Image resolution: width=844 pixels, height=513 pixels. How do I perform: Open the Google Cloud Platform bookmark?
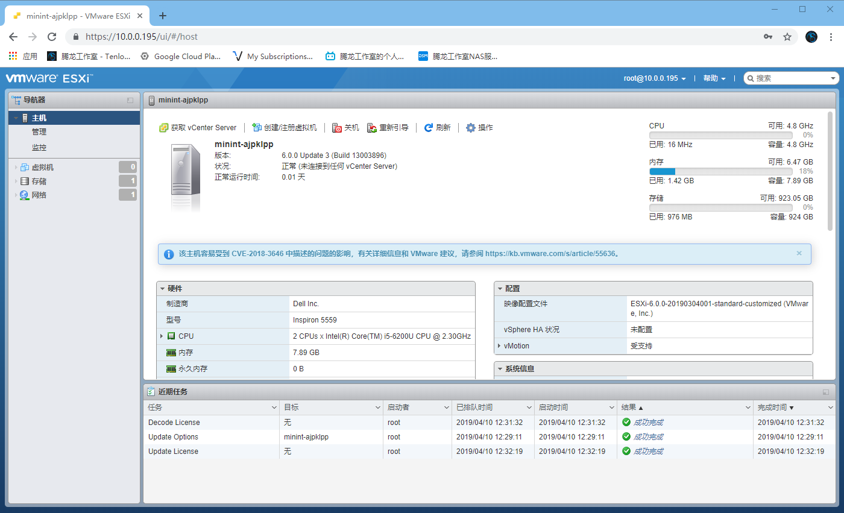pos(181,56)
